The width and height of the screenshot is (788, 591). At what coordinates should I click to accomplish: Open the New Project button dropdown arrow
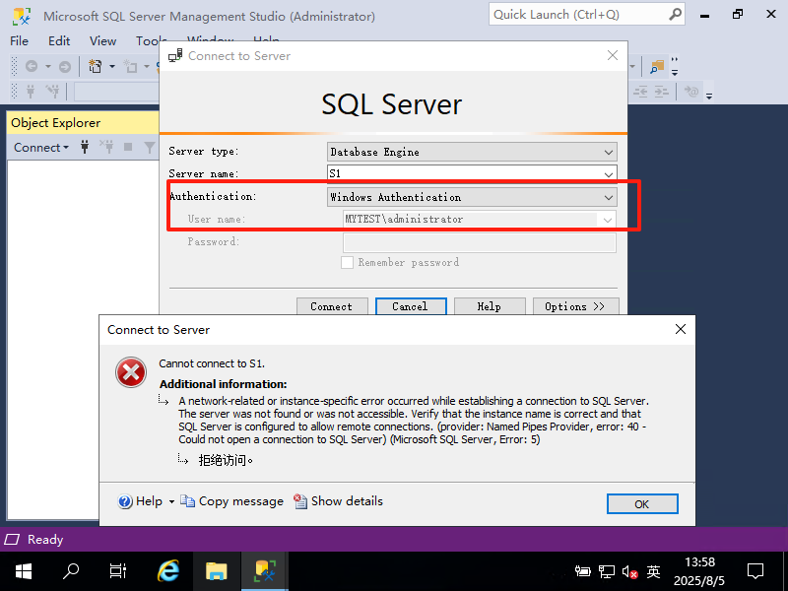click(112, 66)
